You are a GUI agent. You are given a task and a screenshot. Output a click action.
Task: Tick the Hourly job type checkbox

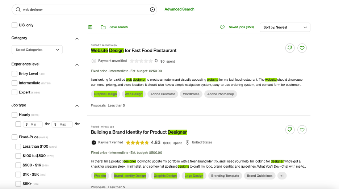click(x=14, y=115)
